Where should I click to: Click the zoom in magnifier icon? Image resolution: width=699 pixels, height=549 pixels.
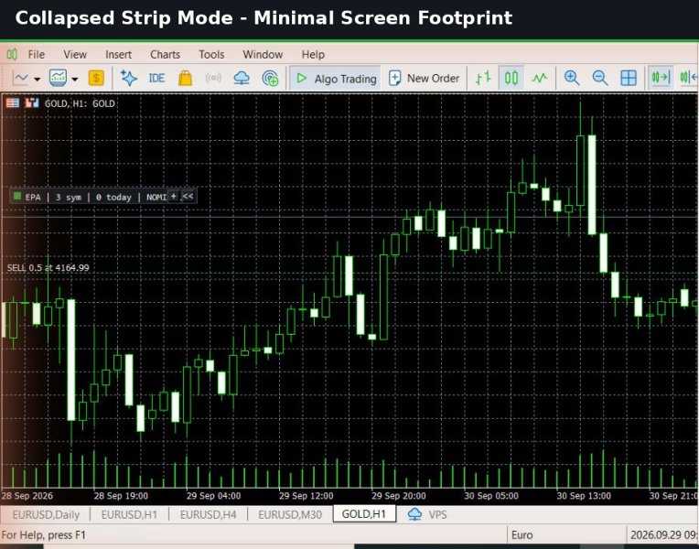coord(572,78)
